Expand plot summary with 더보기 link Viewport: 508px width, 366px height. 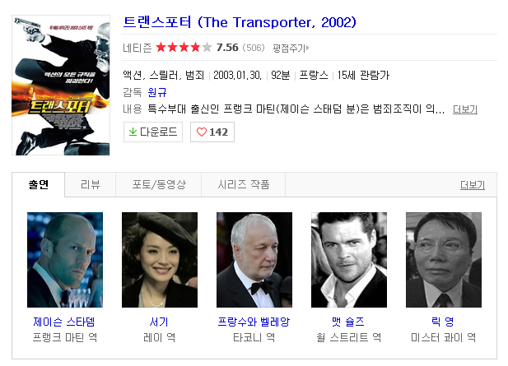click(x=465, y=109)
